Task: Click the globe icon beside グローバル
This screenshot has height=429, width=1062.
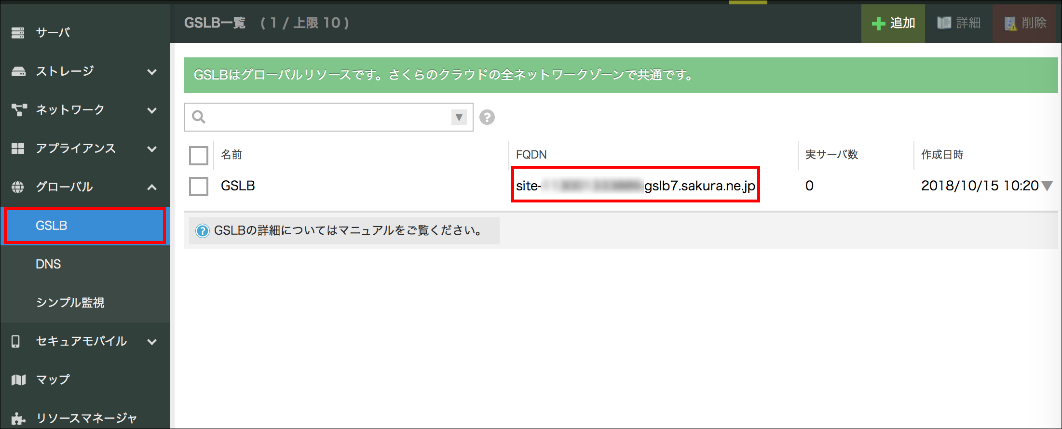Action: pyautogui.click(x=18, y=187)
